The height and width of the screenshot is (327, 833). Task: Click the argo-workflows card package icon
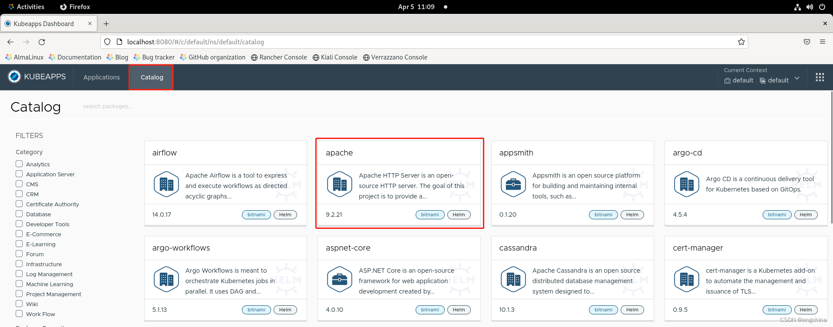coord(166,279)
